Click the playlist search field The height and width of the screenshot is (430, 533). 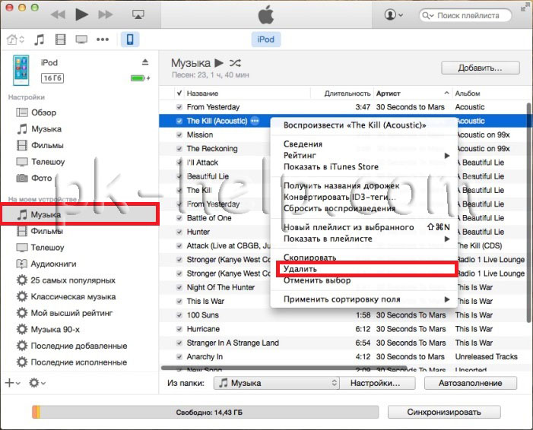click(465, 15)
